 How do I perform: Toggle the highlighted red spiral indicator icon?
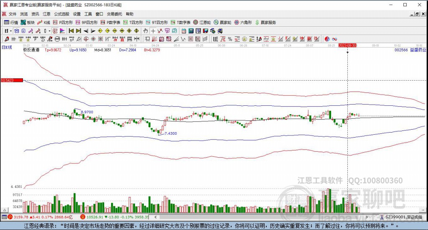55,31
